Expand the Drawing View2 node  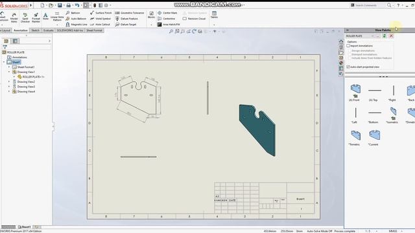[x=9, y=82]
